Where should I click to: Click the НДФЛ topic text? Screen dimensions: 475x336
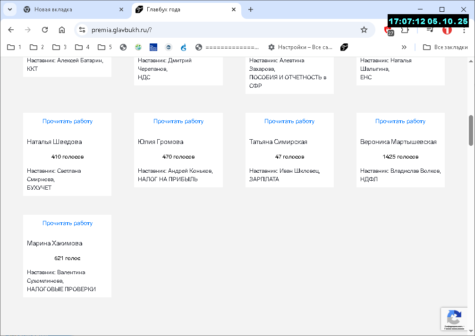tap(369, 179)
